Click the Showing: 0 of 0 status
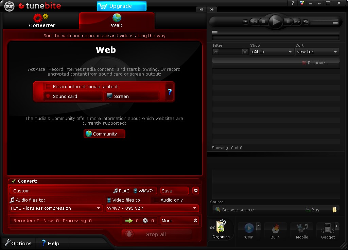 point(227,148)
